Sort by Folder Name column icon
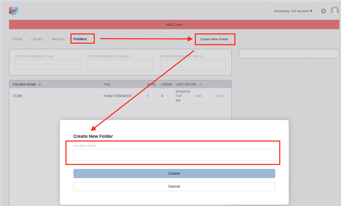This screenshot has width=341, height=206. click(40, 84)
